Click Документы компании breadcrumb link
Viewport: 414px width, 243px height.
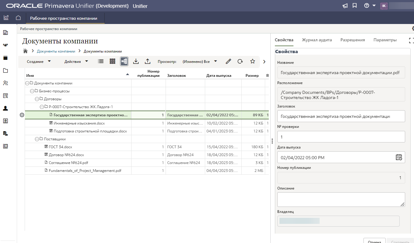(x=56, y=51)
